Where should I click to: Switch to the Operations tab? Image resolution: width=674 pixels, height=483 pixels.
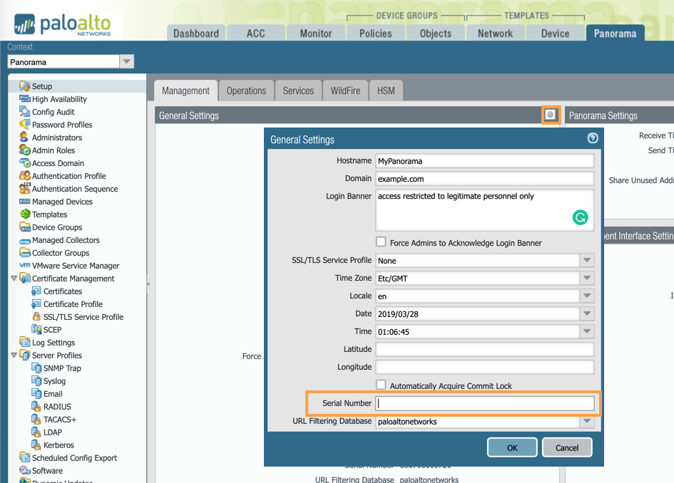pyautogui.click(x=246, y=90)
